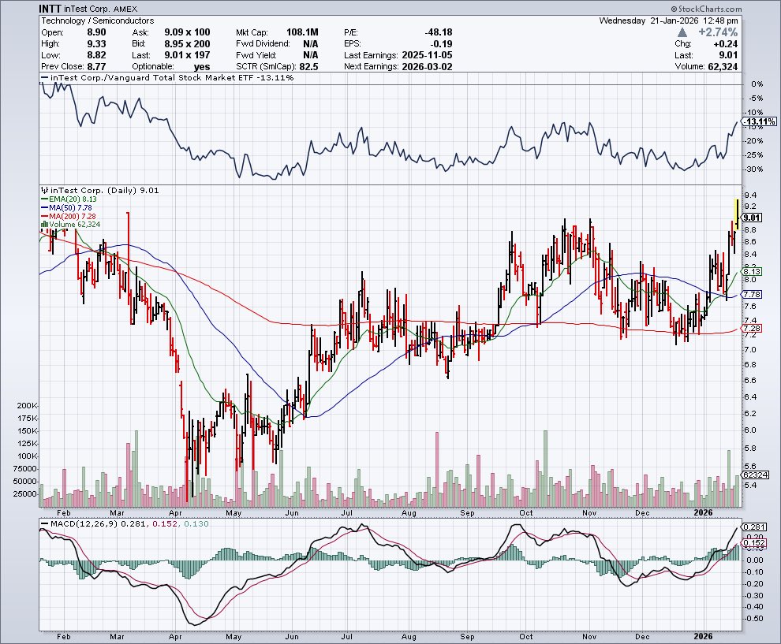The height and width of the screenshot is (644, 781).
Task: Click the 'MA(50) 7.78' legend entry
Action: [70, 207]
